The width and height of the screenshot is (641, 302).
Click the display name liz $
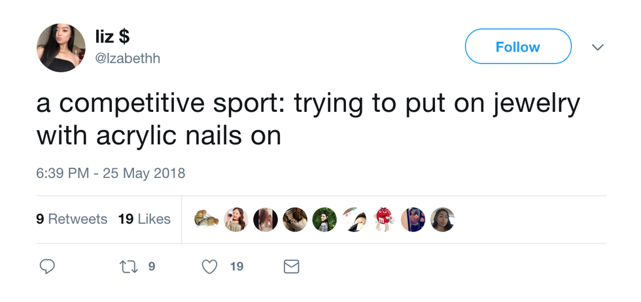[x=117, y=38]
